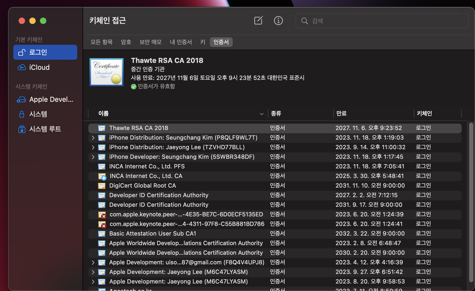This screenshot has width=475, height=291.
Task: Expand iPhone Distribution: Seungchang Kim row
Action: click(x=93, y=138)
